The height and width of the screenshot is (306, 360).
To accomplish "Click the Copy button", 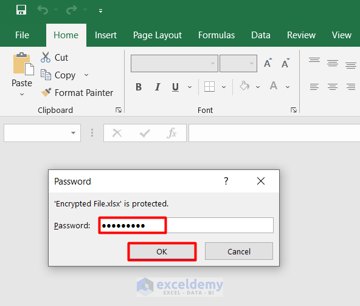I will point(58,75).
